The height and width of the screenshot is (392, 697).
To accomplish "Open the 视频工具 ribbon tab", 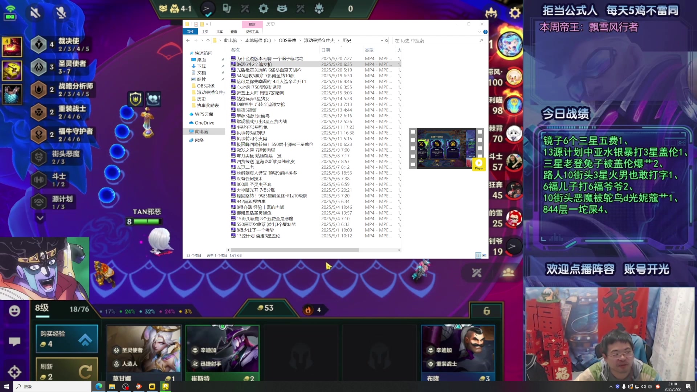I will click(x=252, y=32).
